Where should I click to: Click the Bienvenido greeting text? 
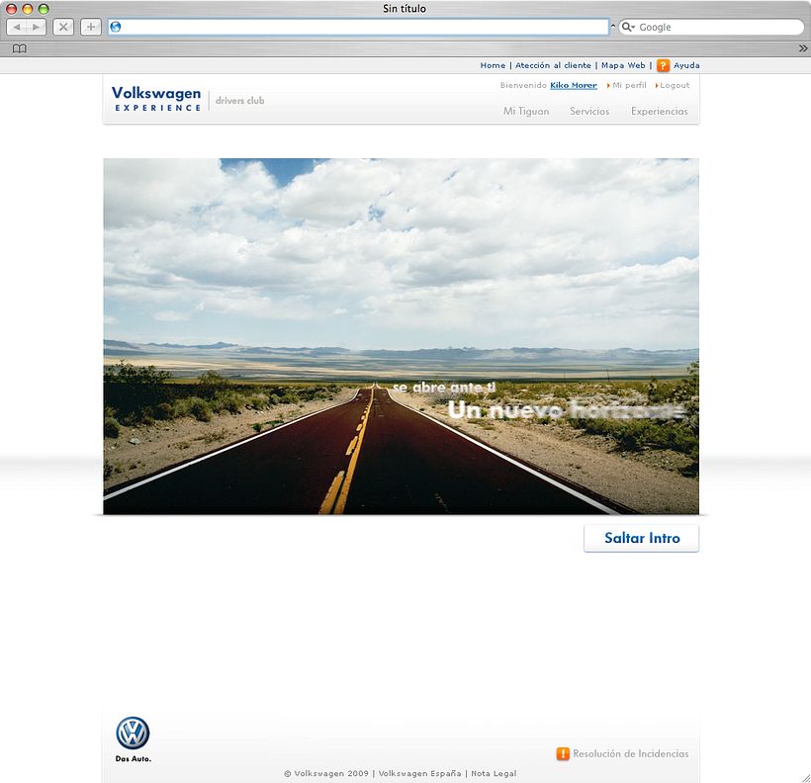[x=523, y=85]
